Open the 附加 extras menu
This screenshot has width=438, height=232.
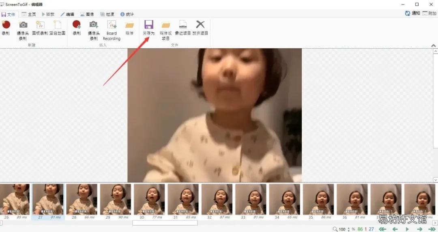click(429, 13)
